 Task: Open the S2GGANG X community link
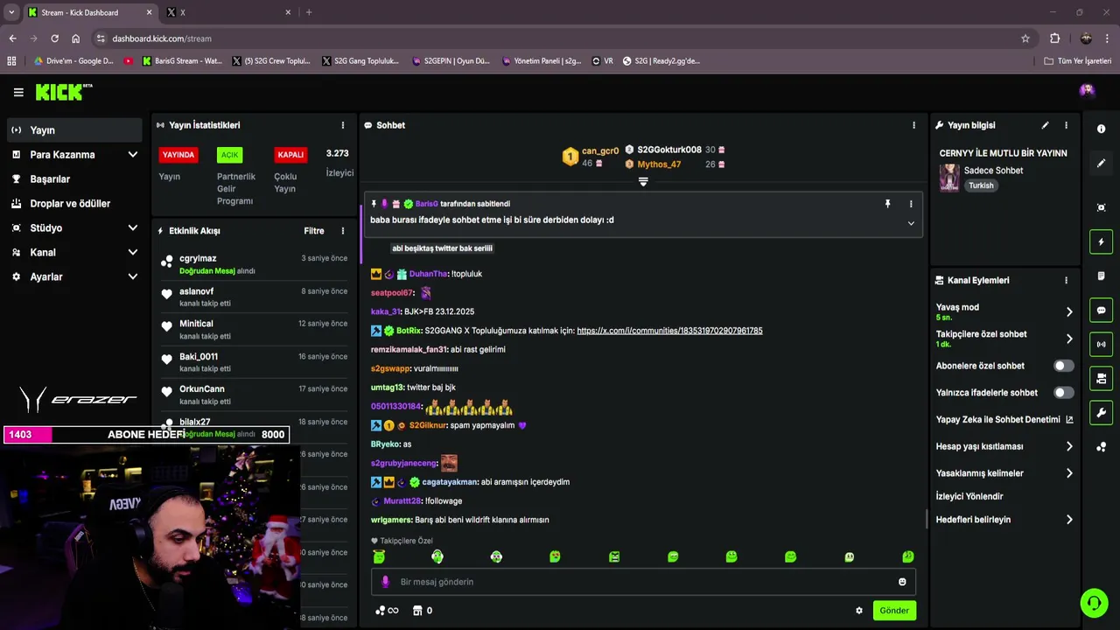pos(669,331)
